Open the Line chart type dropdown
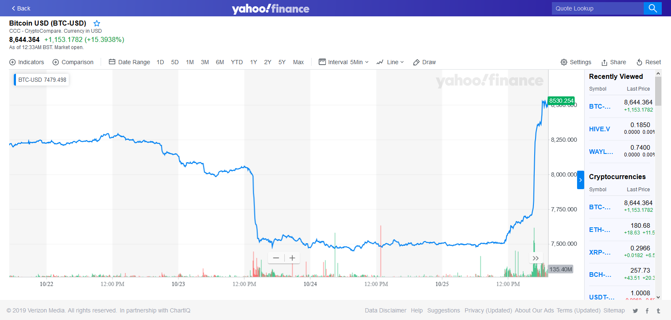The width and height of the screenshot is (671, 320). point(390,62)
